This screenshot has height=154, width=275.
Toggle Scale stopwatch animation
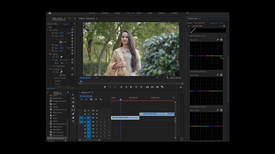point(53,36)
